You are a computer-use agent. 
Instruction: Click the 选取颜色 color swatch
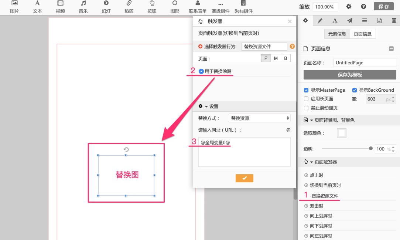(342, 133)
